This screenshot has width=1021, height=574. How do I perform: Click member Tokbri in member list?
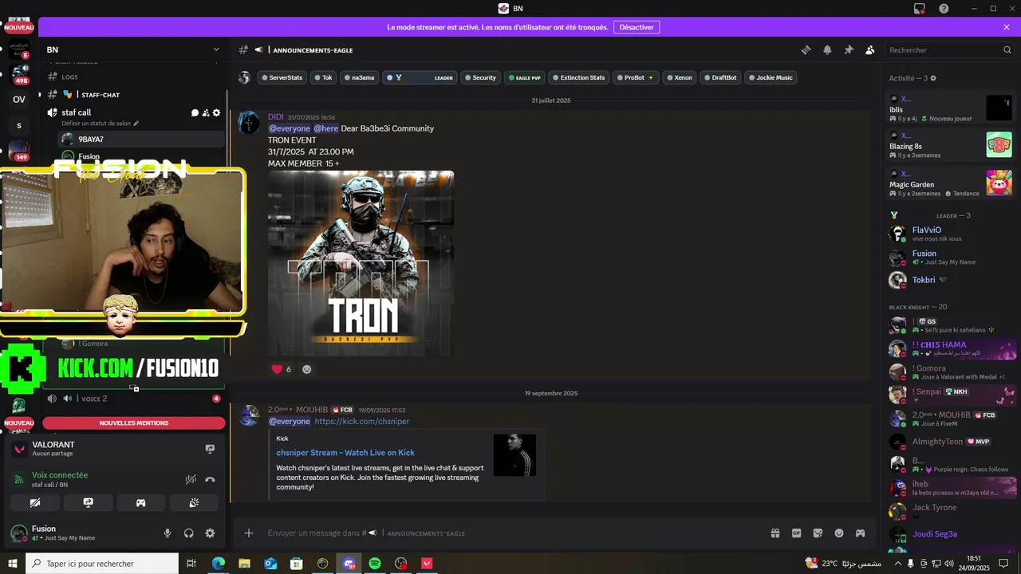click(x=925, y=280)
